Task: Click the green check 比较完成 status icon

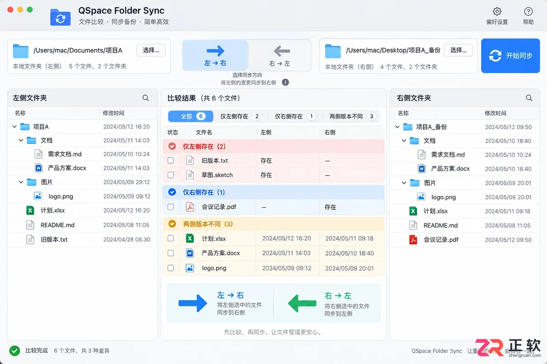Action: 15,351
